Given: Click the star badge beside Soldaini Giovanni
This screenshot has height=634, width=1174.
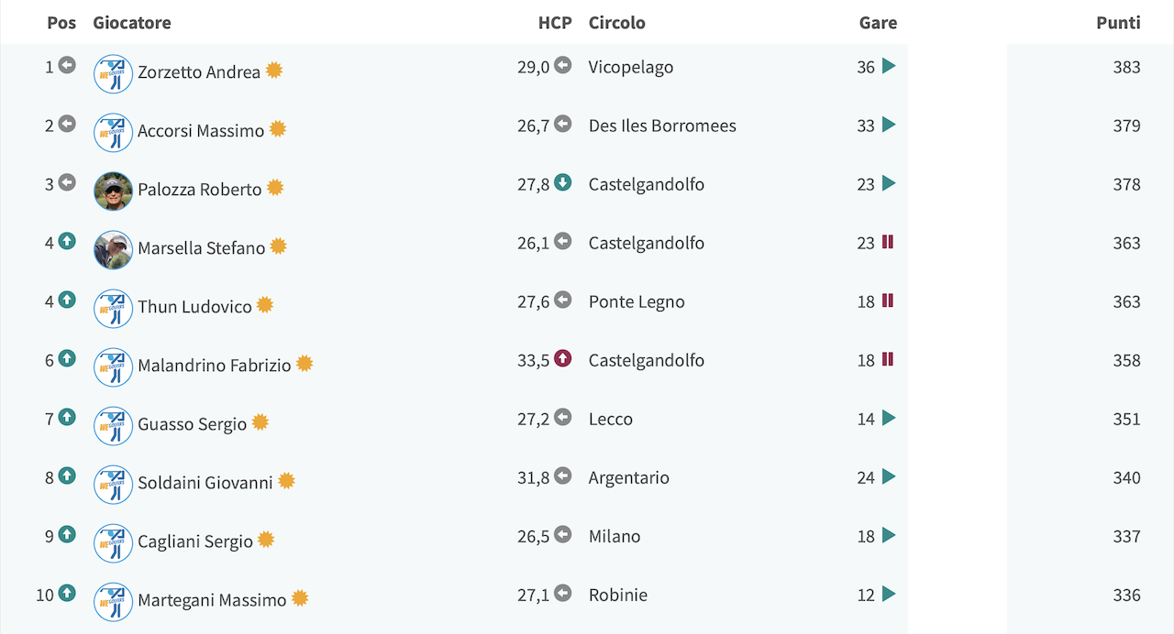Looking at the screenshot, I should 287,481.
